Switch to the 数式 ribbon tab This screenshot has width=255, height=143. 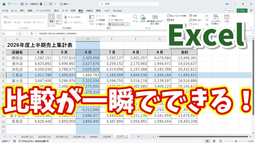click(x=56, y=11)
